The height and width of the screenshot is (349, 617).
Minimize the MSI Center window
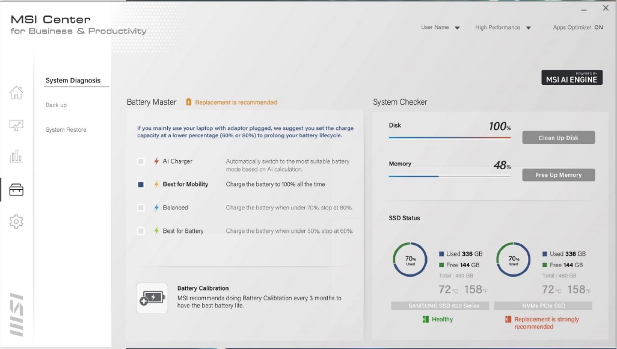click(x=584, y=10)
